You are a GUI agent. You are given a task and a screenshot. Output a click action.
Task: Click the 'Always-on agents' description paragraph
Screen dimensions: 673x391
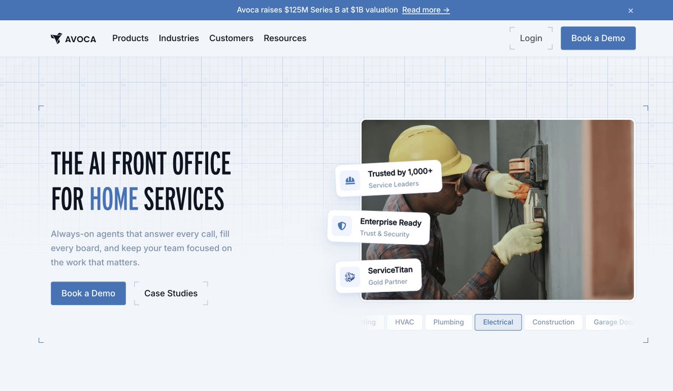(141, 248)
